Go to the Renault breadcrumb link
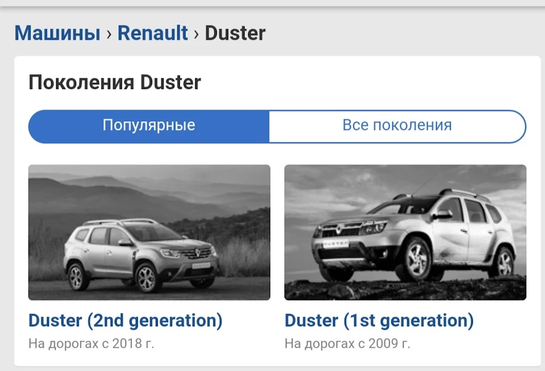The width and height of the screenshot is (545, 371). coord(153,33)
